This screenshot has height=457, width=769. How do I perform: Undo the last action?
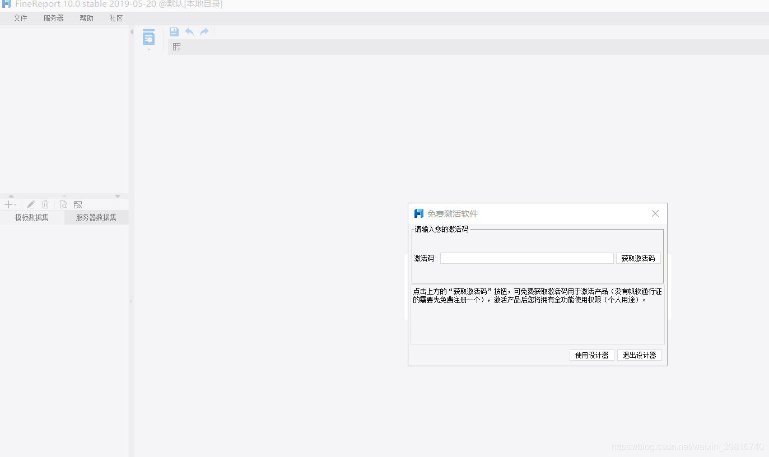point(189,32)
